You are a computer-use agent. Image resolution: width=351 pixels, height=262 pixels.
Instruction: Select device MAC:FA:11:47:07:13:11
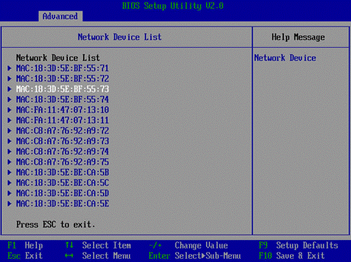click(x=62, y=120)
